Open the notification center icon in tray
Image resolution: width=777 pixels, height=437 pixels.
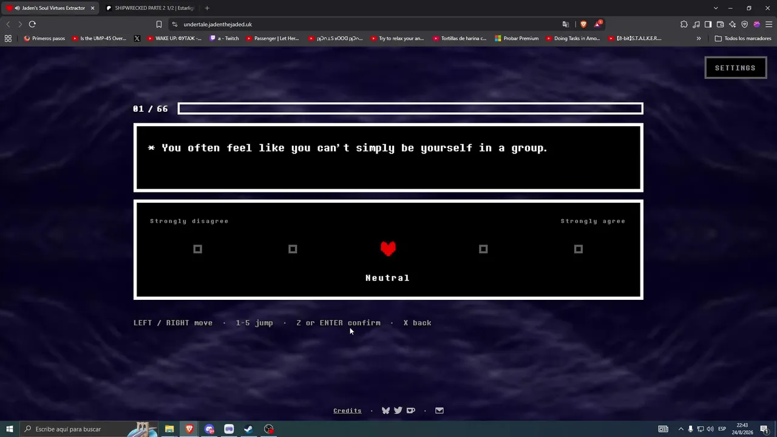point(764,429)
